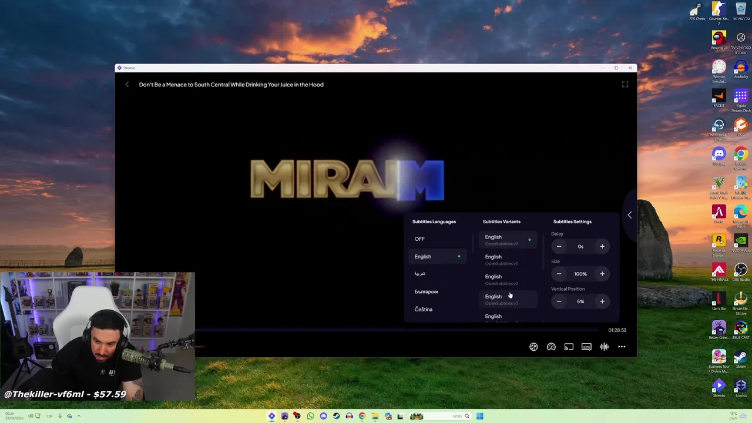Open the FPS Chess desktop shortcut
This screenshot has height=423, width=752.
click(697, 12)
